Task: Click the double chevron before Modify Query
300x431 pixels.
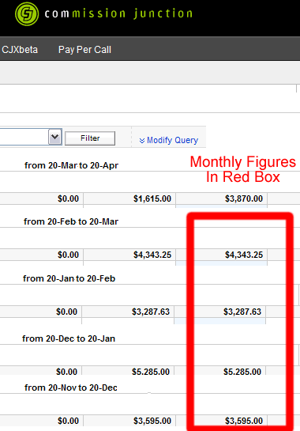Action: [142, 141]
